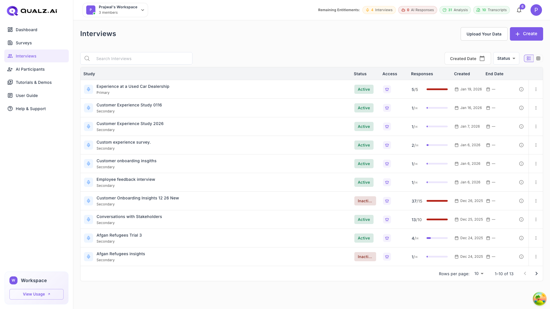Viewport: 550px width, 309px height.
Task: Navigate to AI Participants in sidebar
Action: (30, 69)
